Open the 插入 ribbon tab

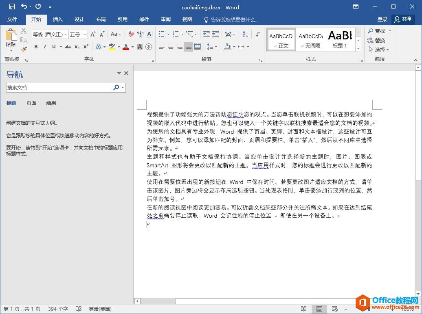(58, 19)
